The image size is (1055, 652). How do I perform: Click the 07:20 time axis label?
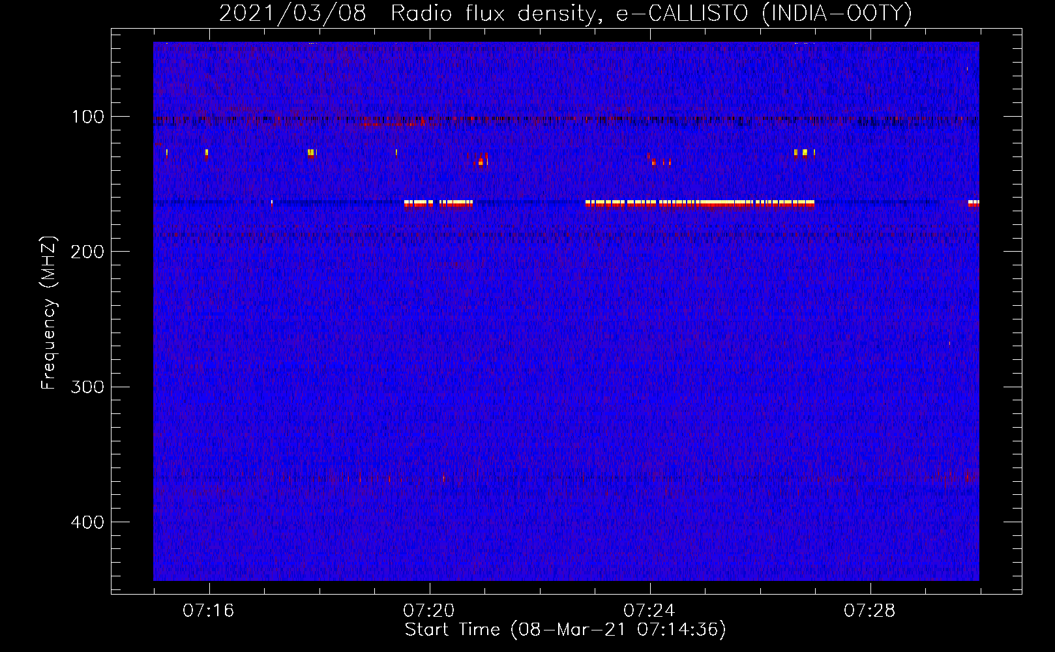(428, 610)
